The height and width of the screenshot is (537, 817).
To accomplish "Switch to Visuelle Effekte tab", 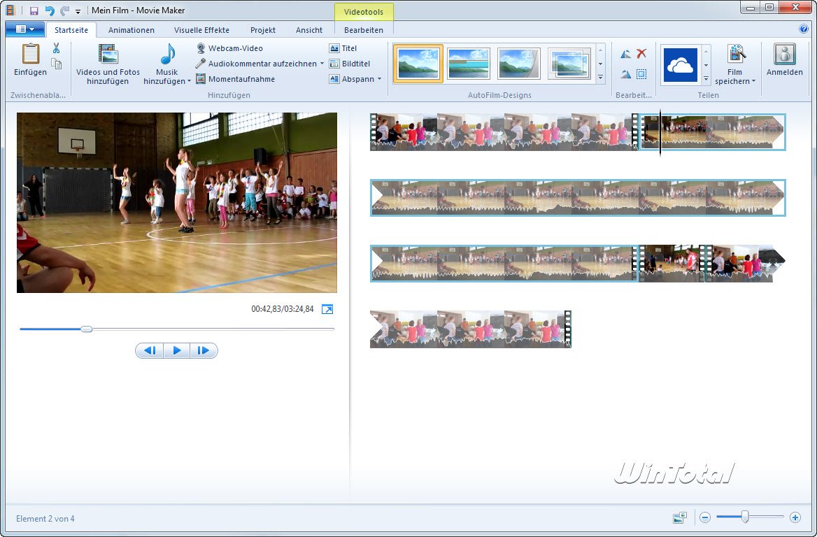I will [x=201, y=30].
